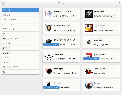Screen dimensions: 122x95
Task: Select the 注目ソフト category
Action: 20,10
